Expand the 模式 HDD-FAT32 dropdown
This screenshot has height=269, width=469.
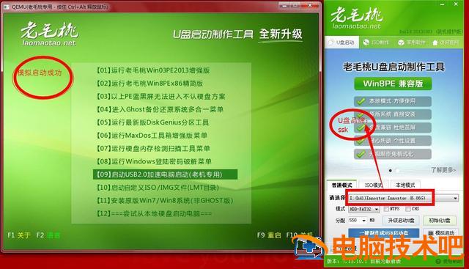[x=363, y=209]
